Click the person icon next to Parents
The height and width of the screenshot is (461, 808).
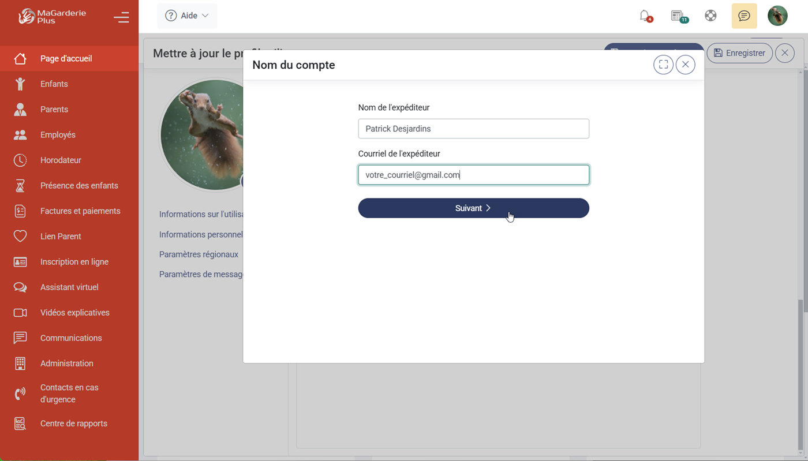click(x=20, y=109)
